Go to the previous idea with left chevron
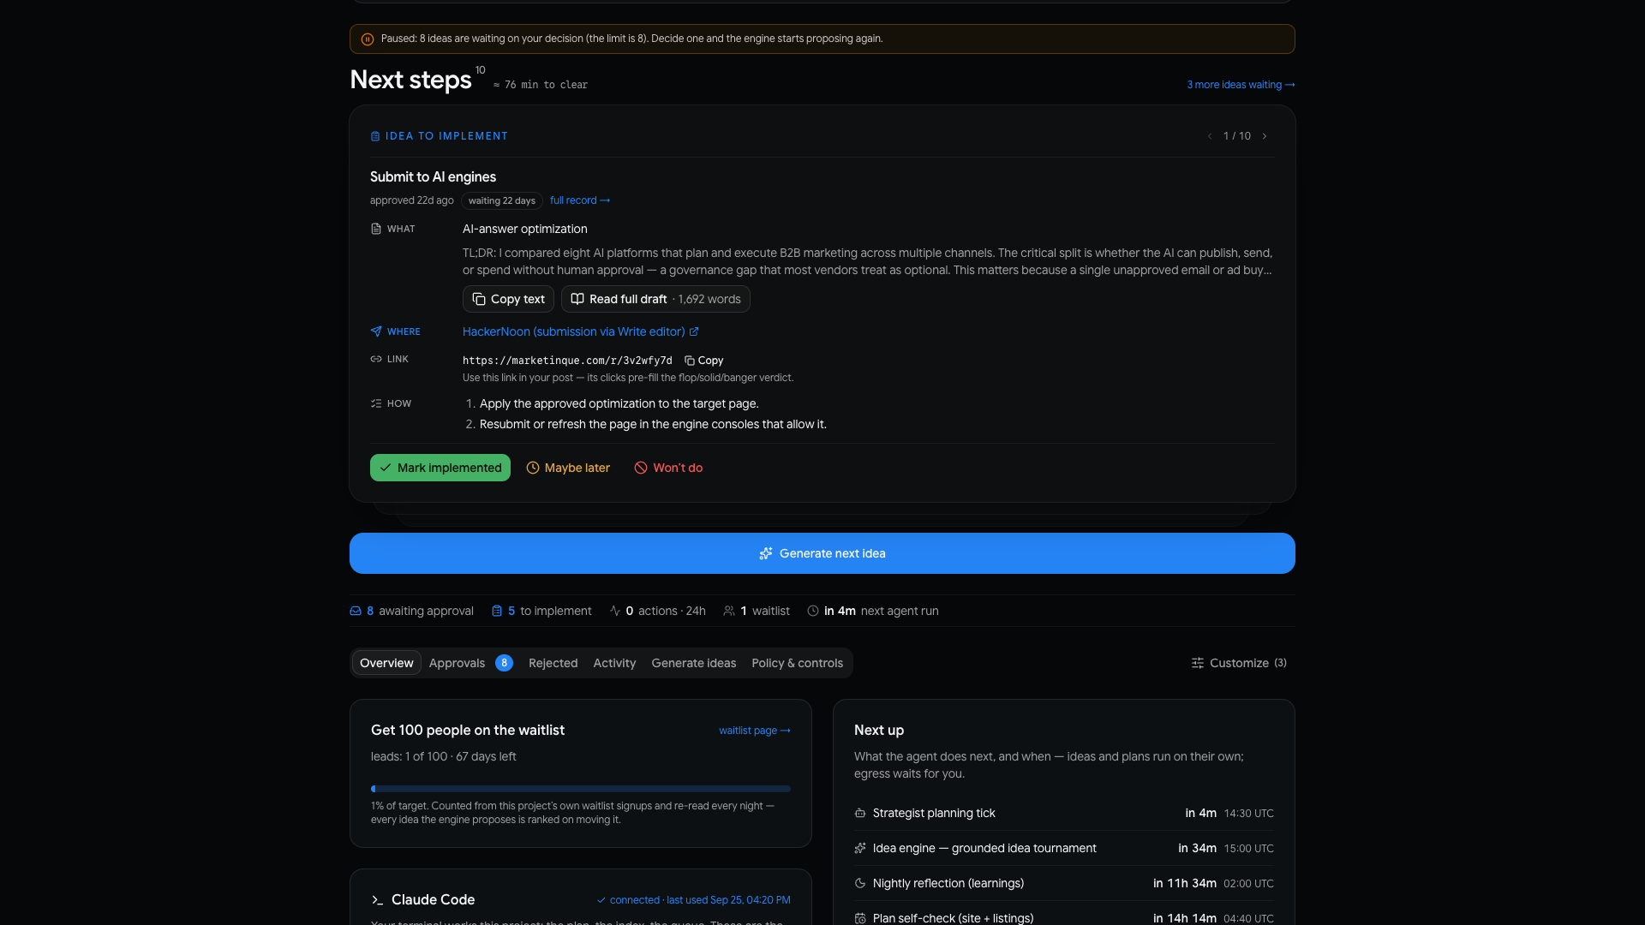Screen dimensions: 1645x925 1210,136
